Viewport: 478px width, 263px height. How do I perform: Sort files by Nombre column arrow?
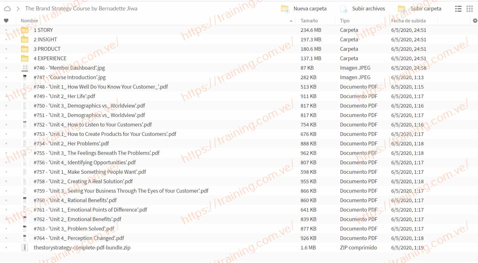[x=291, y=21]
